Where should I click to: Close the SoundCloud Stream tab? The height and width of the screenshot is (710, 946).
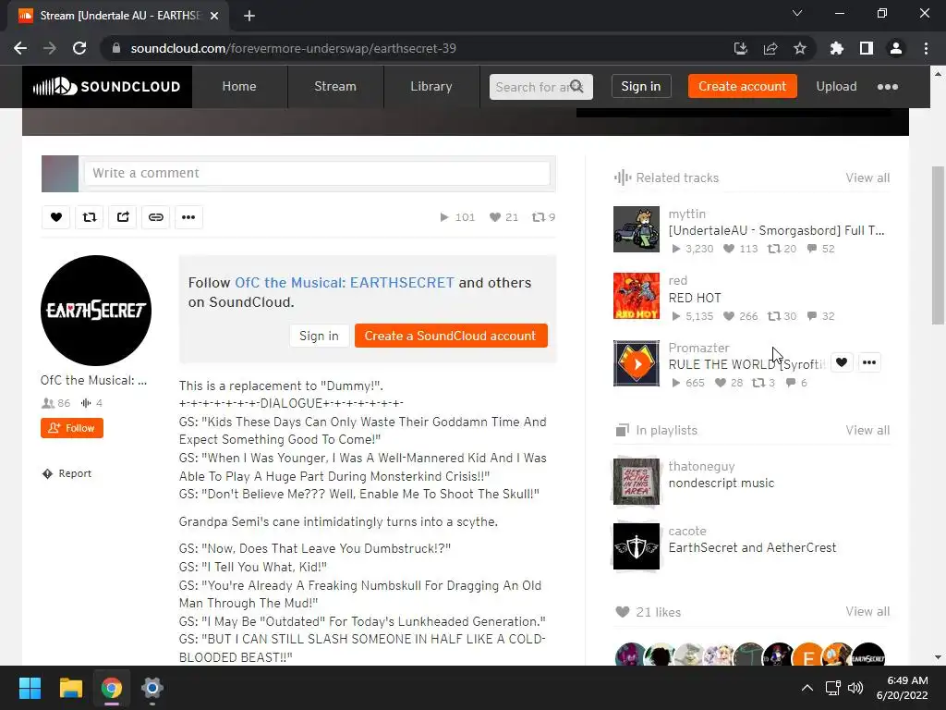point(213,16)
